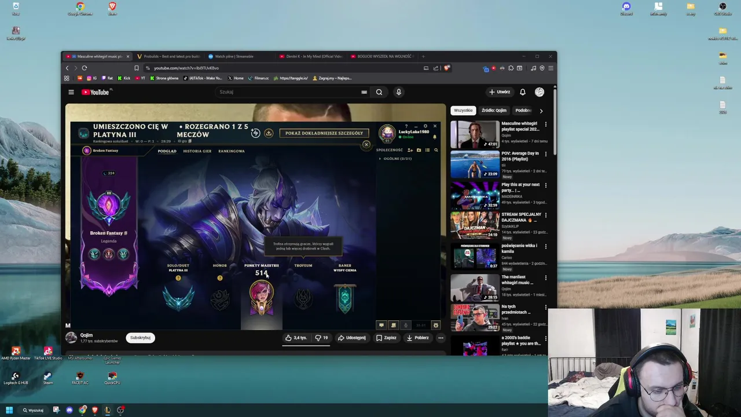The height and width of the screenshot is (417, 741).
Task: Click the add friend icon by SPOŁECZNOŚĆ
Action: pyautogui.click(x=410, y=151)
